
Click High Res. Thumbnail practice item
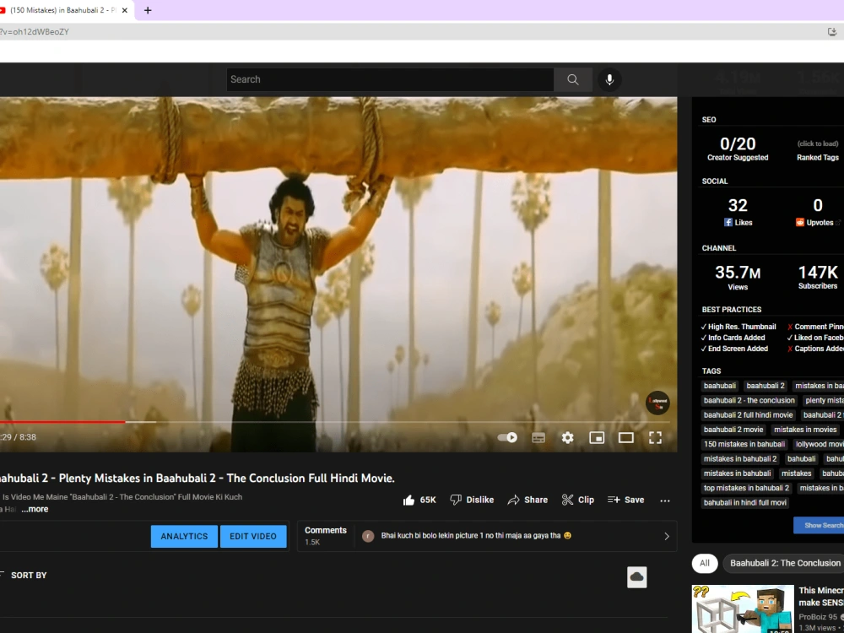(x=738, y=327)
